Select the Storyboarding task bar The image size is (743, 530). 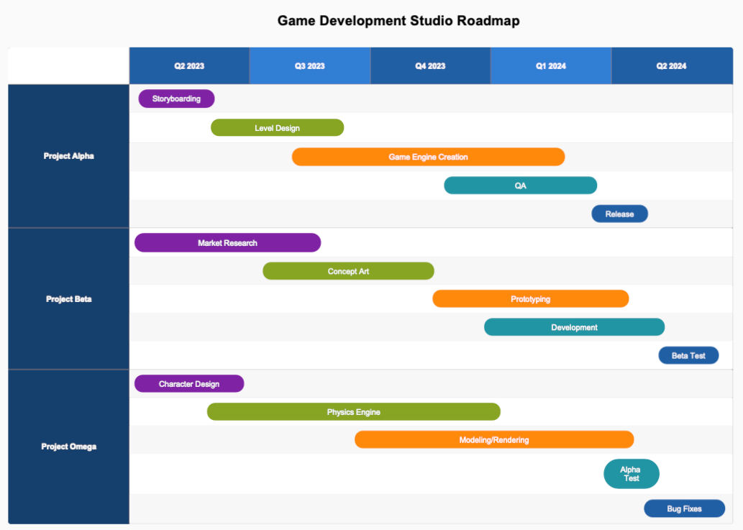tap(176, 99)
